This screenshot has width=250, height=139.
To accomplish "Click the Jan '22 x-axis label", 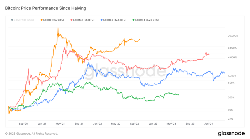I will (x=98, y=124).
